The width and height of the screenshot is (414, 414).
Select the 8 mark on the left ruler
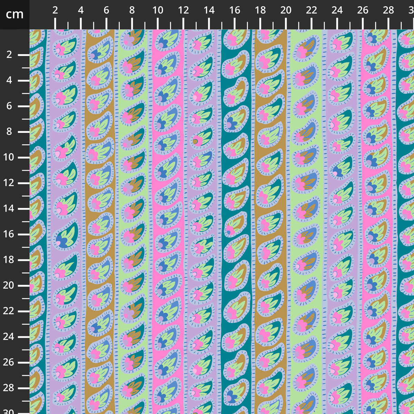tap(9, 132)
